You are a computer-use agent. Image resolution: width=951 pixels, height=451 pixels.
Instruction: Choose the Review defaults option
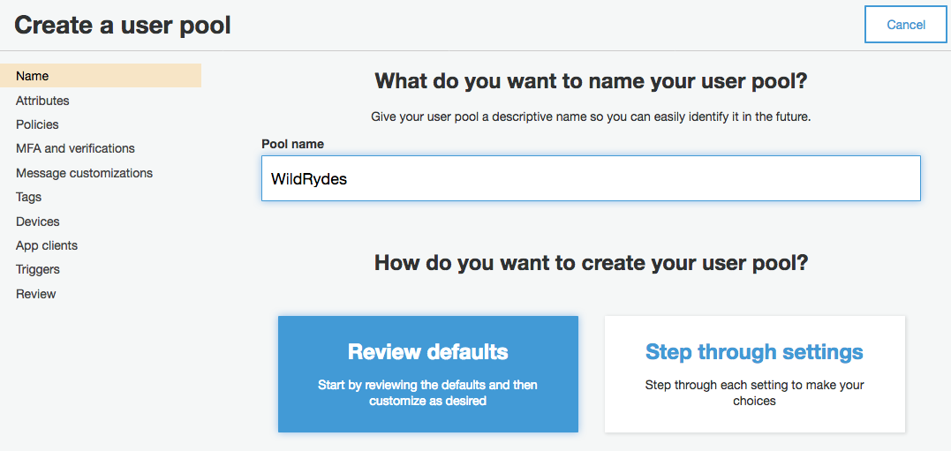coord(428,374)
